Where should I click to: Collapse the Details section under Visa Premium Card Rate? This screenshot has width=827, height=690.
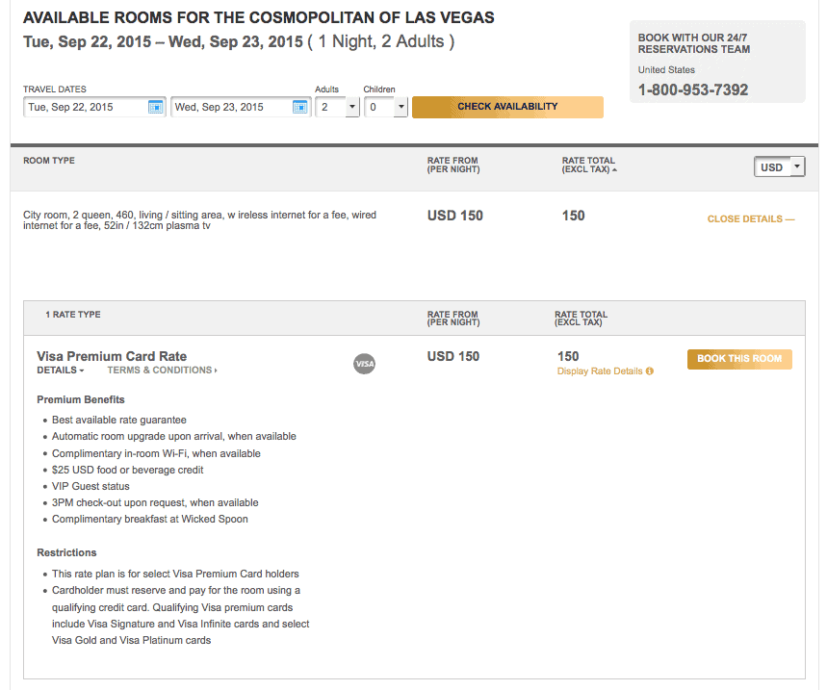tap(60, 371)
